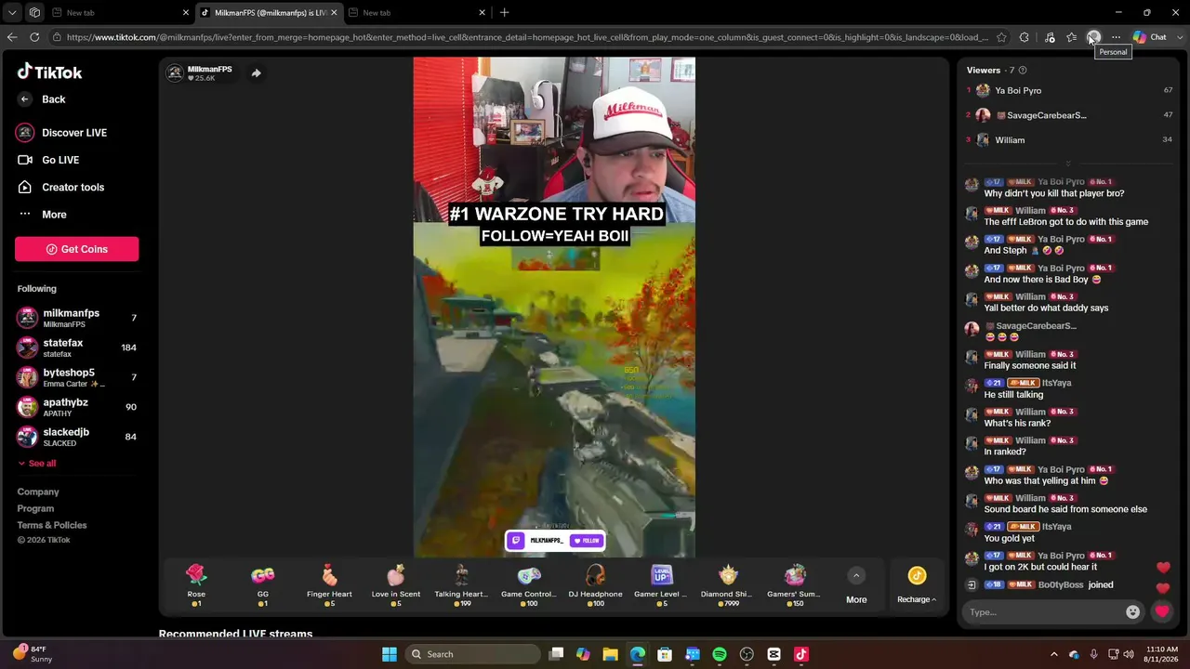Viewport: 1190px width, 669px height.
Task: Open the media control music icon
Action: coord(1050,37)
